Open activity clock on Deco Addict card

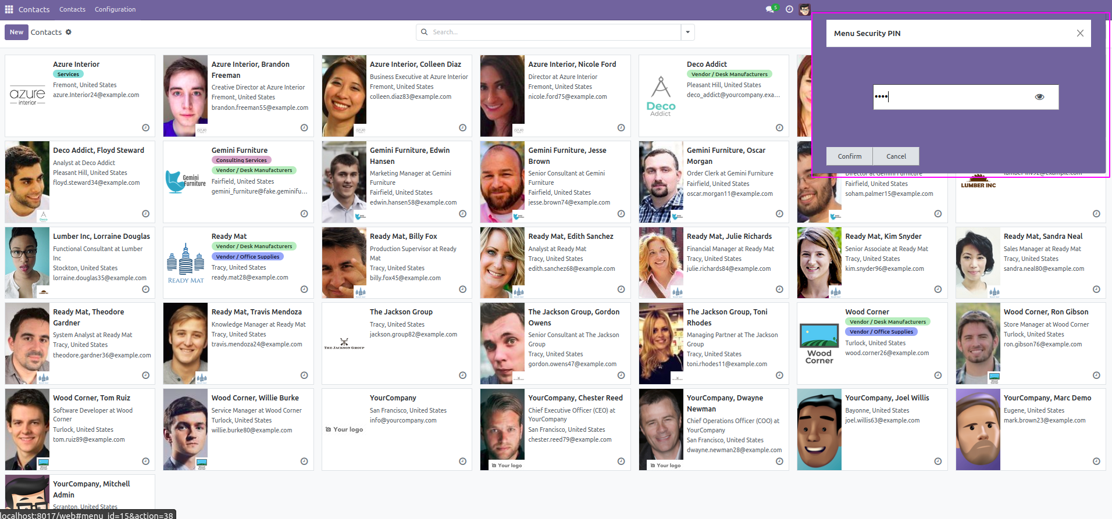[x=779, y=128]
